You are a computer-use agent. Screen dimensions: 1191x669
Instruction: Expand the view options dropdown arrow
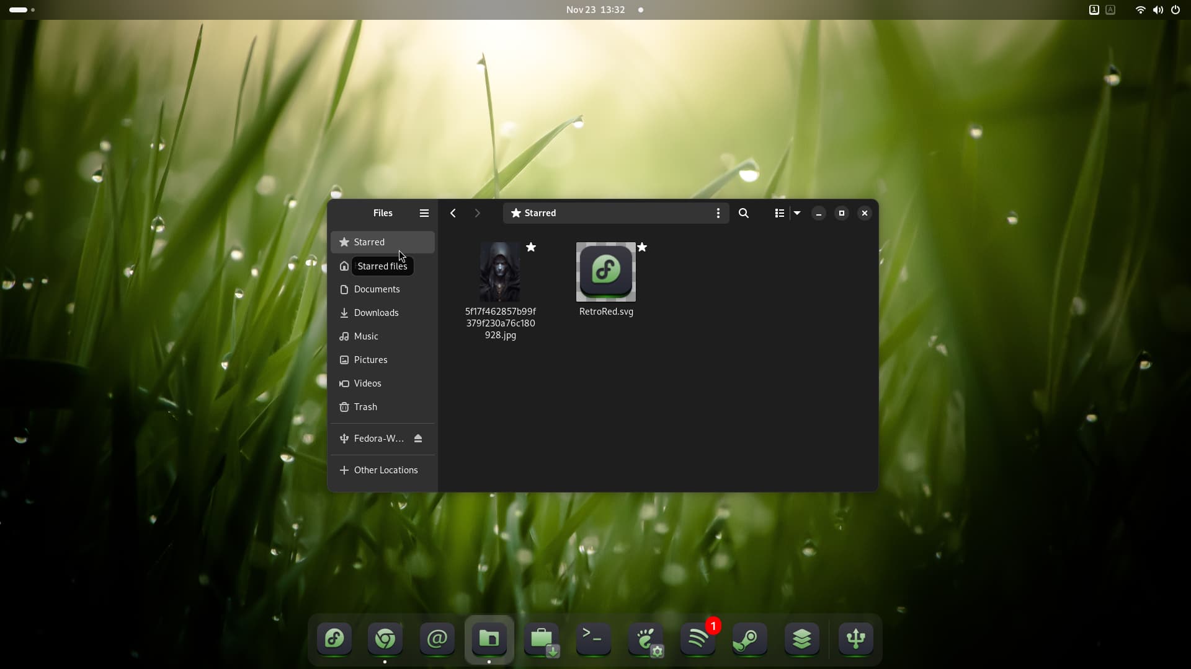[797, 213]
